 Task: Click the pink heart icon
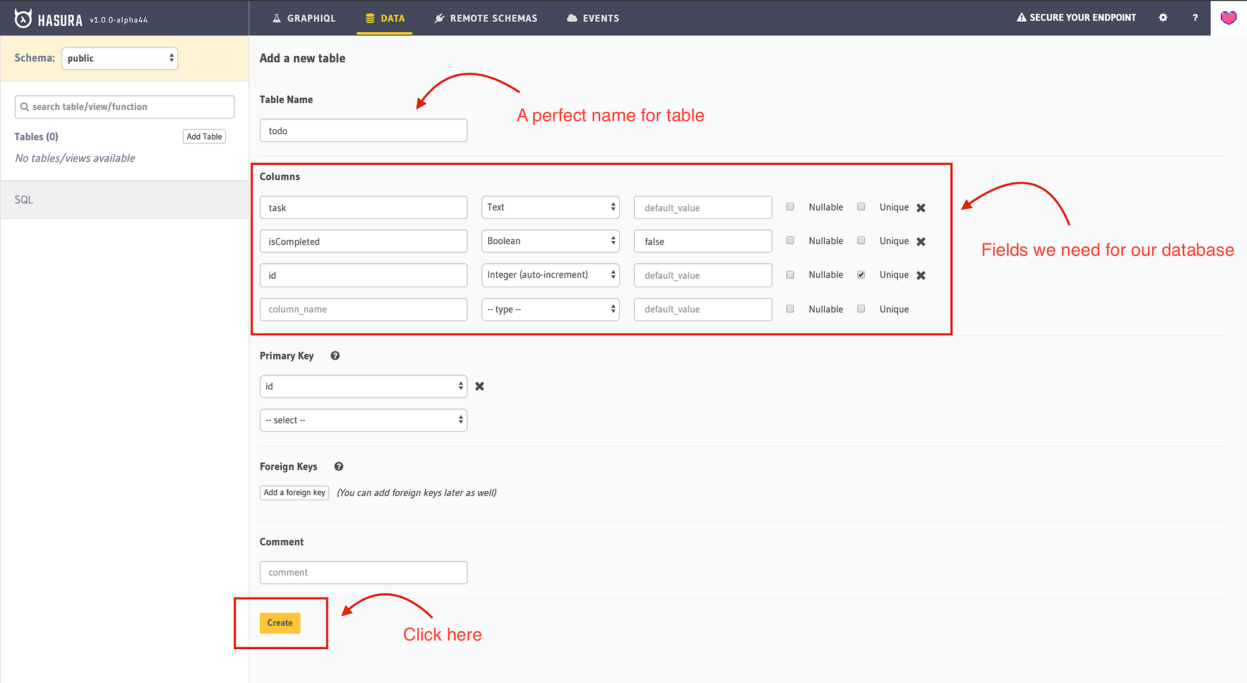coord(1228,17)
